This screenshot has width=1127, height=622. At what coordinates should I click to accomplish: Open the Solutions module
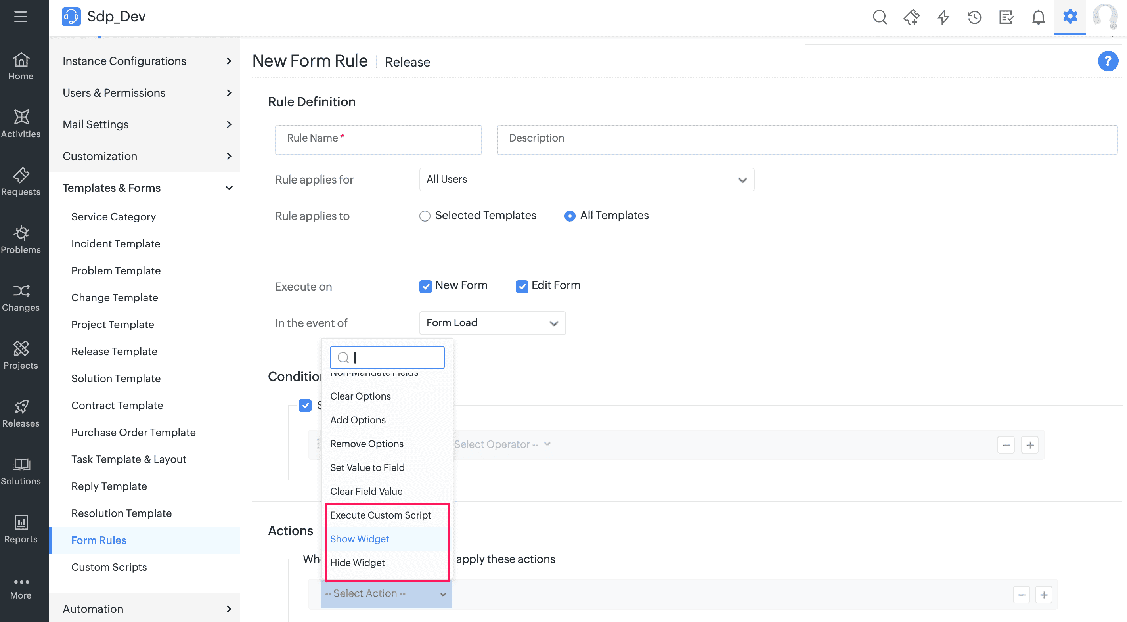[21, 471]
